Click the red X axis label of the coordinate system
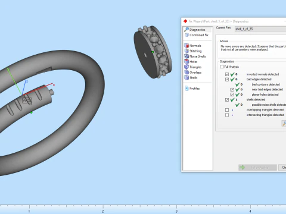 tap(54, 85)
